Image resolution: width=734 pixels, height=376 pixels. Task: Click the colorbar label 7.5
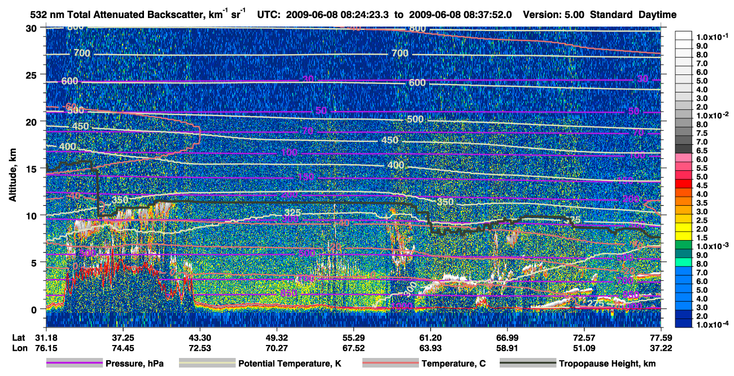[x=701, y=134]
